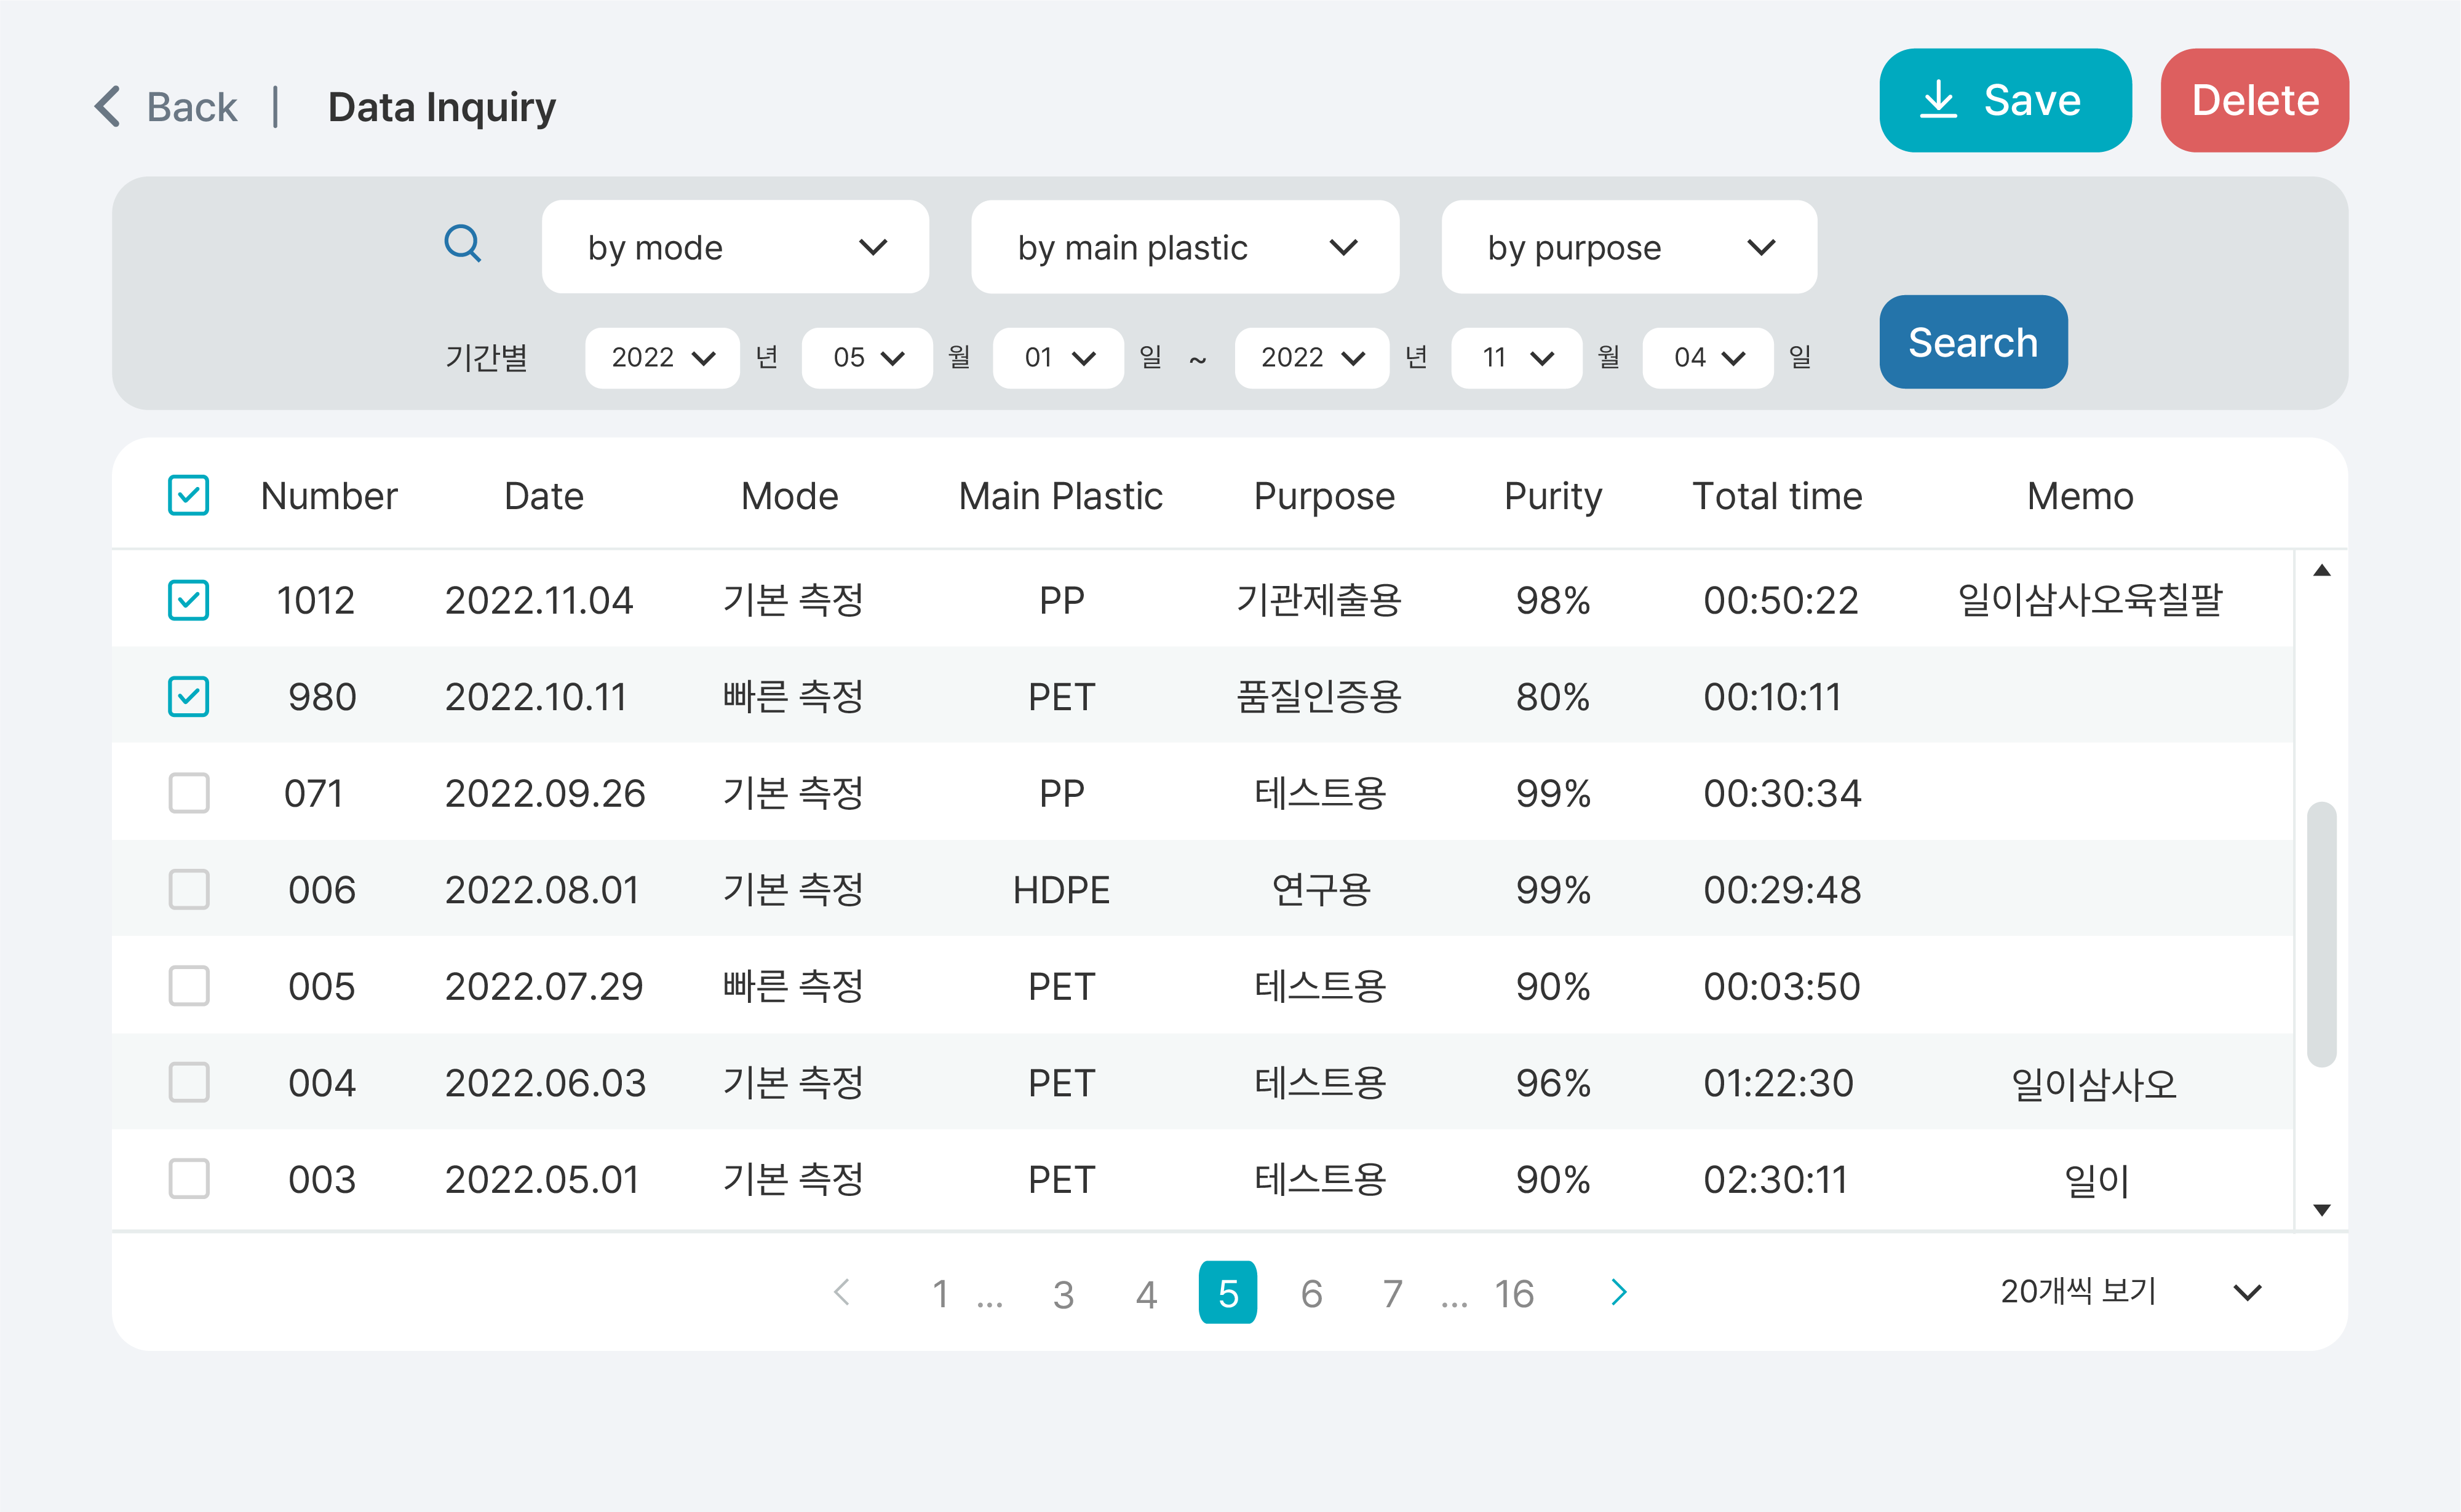This screenshot has width=2461, height=1512.
Task: Go to previous page arrow in pagination
Action: click(842, 1292)
